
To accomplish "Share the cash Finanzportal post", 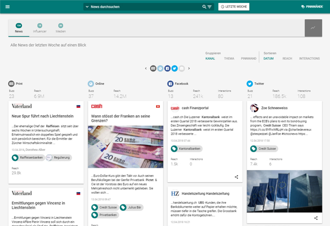I will [237, 177].
